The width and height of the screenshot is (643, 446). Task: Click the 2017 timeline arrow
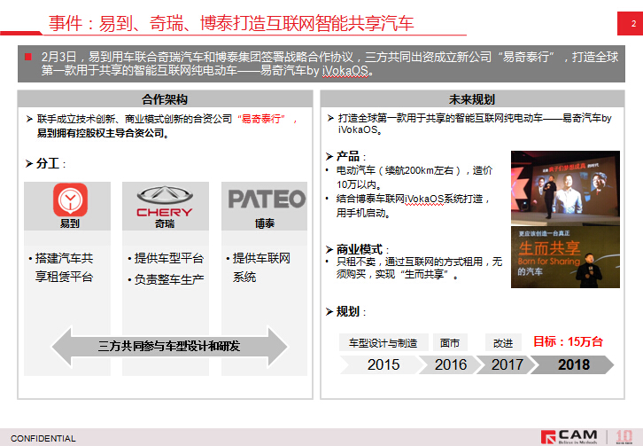[507, 364]
